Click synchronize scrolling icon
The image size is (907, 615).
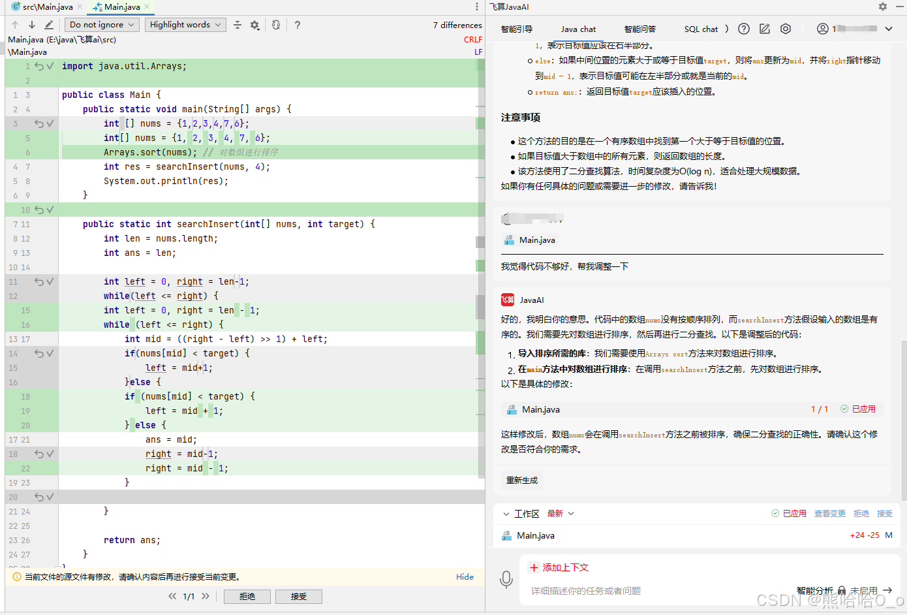[276, 25]
